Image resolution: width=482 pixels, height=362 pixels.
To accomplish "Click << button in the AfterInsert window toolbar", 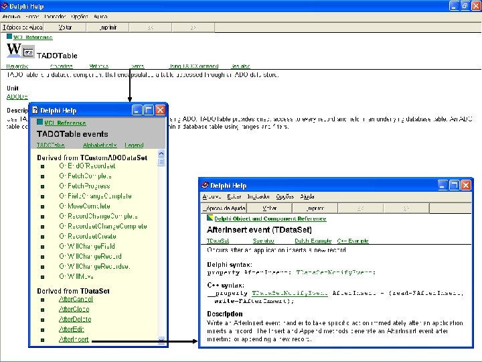I will [x=361, y=208].
